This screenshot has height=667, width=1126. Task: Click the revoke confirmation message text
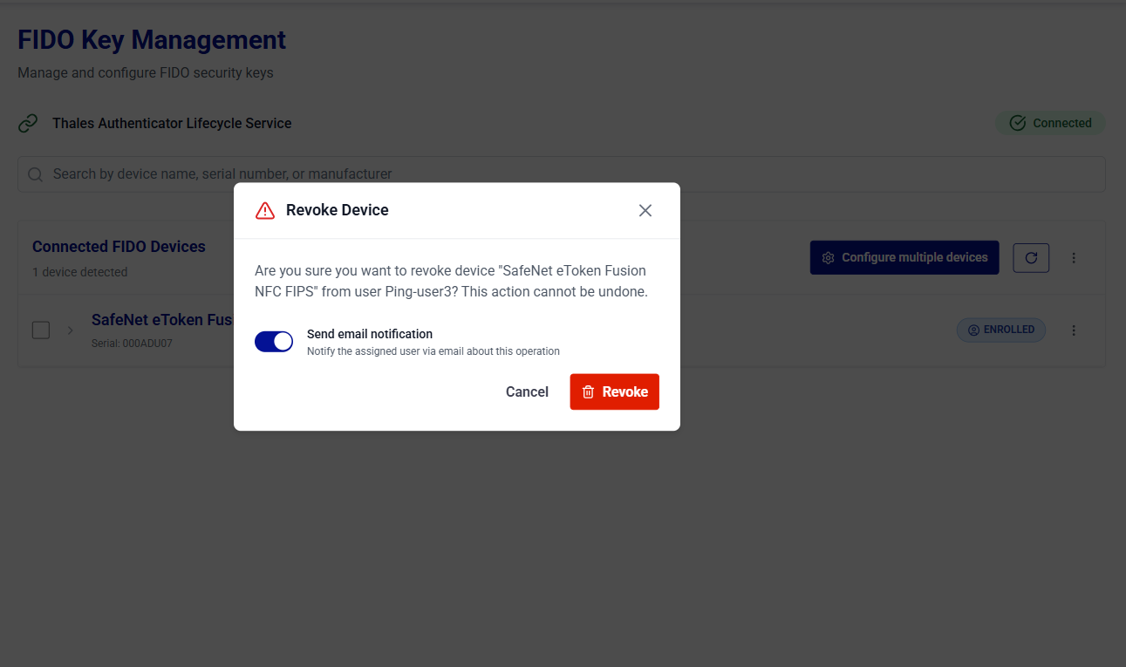451,282
